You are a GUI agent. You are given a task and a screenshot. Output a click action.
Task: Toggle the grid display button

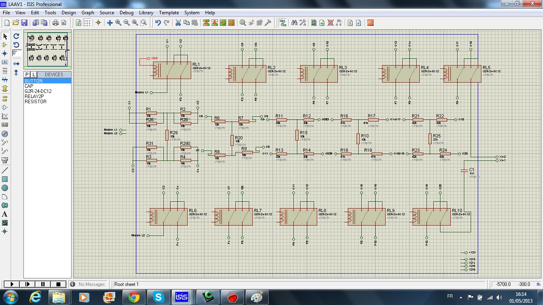pos(87,23)
